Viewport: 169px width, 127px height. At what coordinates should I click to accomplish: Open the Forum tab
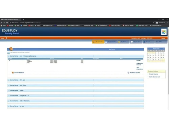point(148,42)
